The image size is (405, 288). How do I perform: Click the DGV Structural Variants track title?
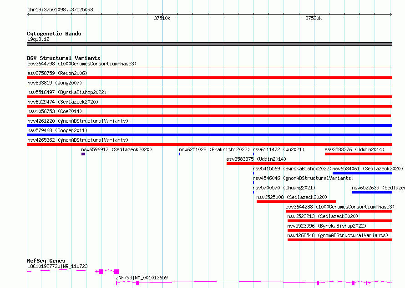pos(64,58)
